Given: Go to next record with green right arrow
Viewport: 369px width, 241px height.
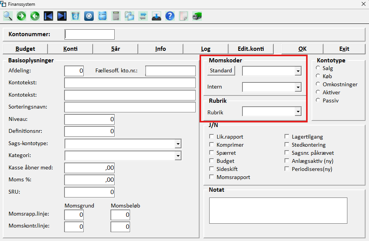Looking at the screenshot, I should click(21, 16).
